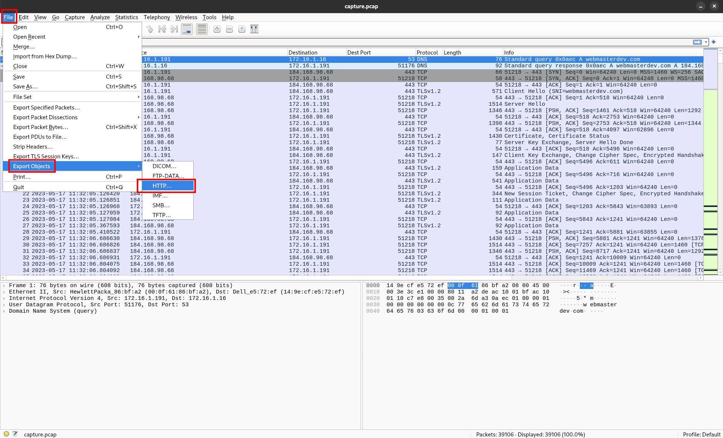Screen dimensions: 723x438
Task: Sort by the Info column header
Action: coord(603,53)
